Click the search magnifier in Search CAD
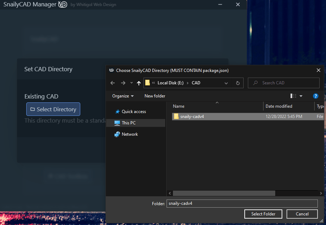The width and height of the screenshot is (326, 225). tap(255, 83)
